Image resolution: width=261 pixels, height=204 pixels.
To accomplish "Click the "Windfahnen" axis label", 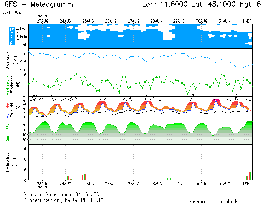I will 12,85.
